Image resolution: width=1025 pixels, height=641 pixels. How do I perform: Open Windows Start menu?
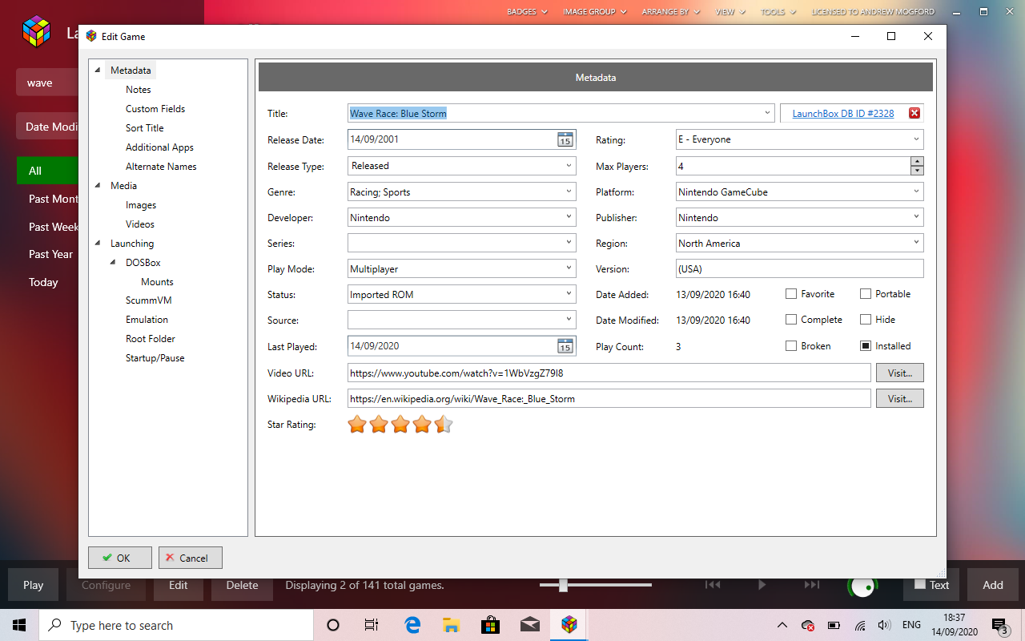[19, 625]
